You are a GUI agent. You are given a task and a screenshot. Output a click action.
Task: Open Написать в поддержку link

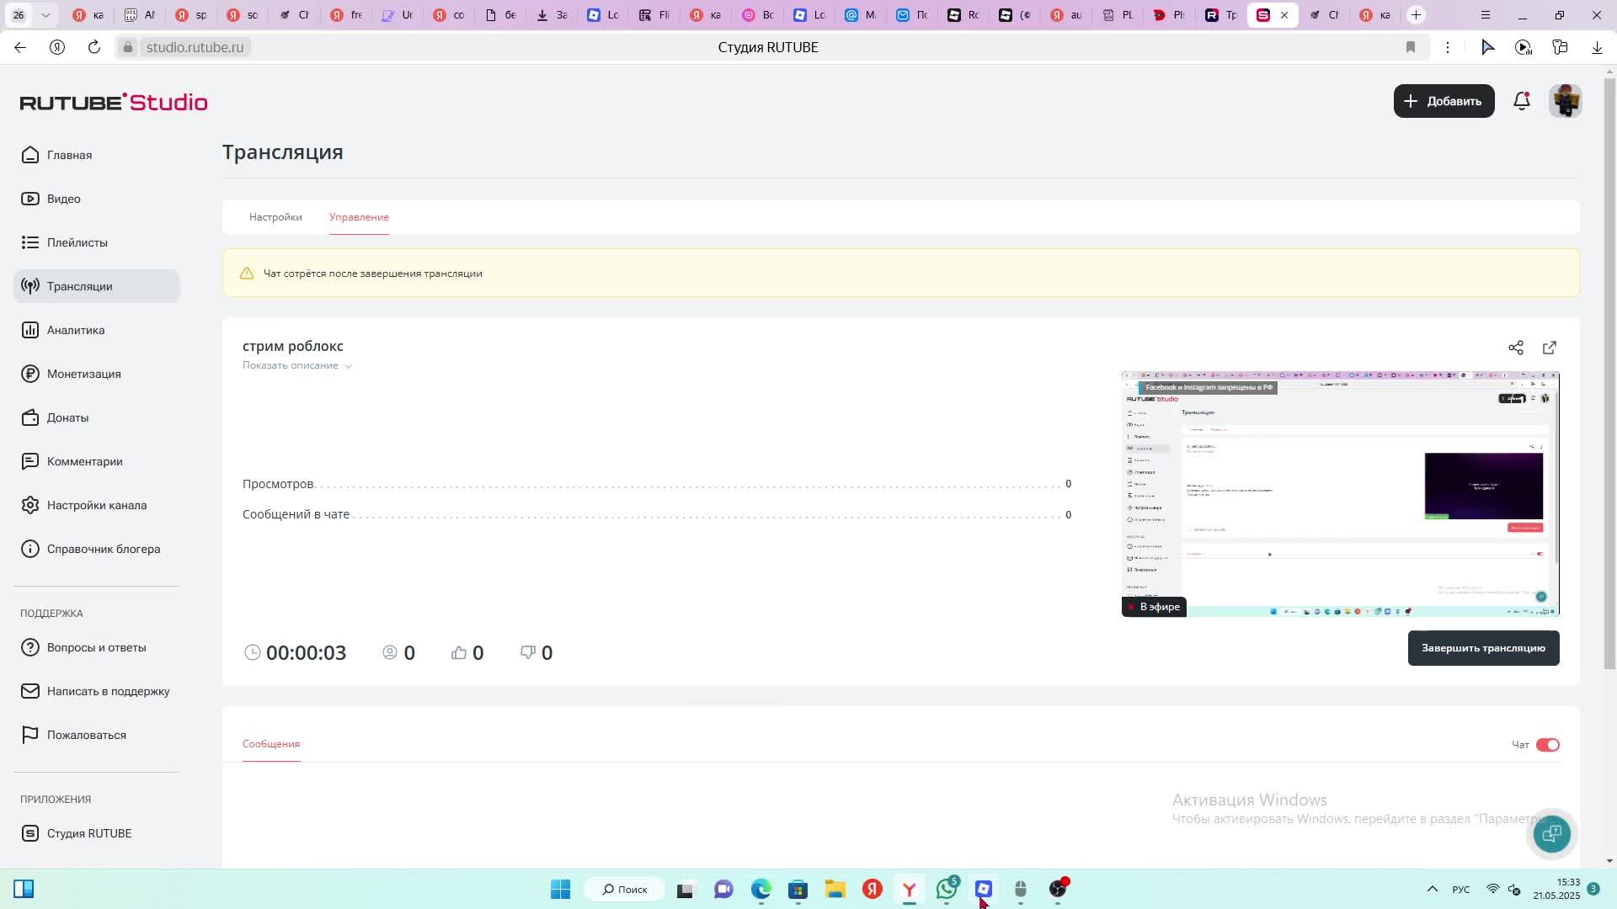[x=108, y=691]
